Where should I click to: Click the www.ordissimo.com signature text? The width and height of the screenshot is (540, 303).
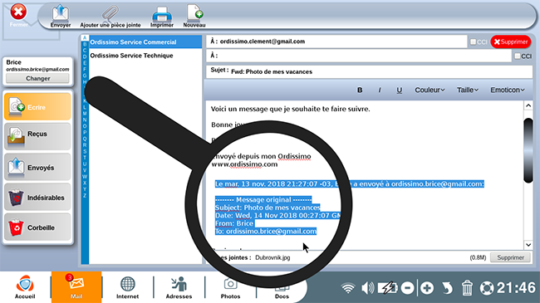(x=244, y=164)
